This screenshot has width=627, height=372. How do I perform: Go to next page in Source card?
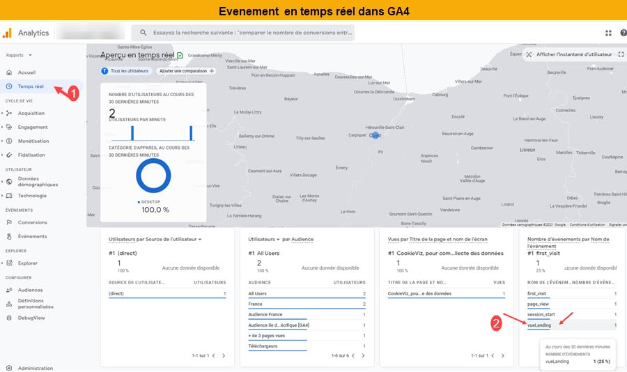pyautogui.click(x=224, y=355)
